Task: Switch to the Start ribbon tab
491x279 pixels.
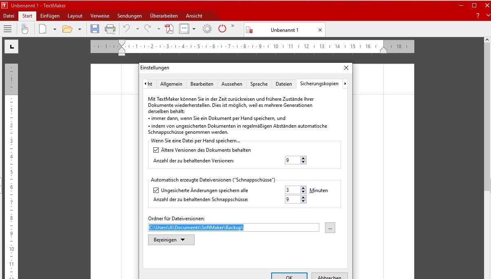Action: [27, 16]
